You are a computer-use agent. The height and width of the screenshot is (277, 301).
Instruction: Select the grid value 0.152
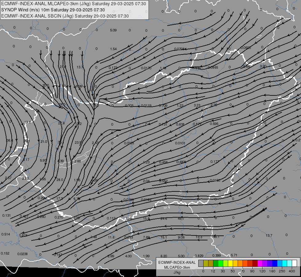point(5,253)
